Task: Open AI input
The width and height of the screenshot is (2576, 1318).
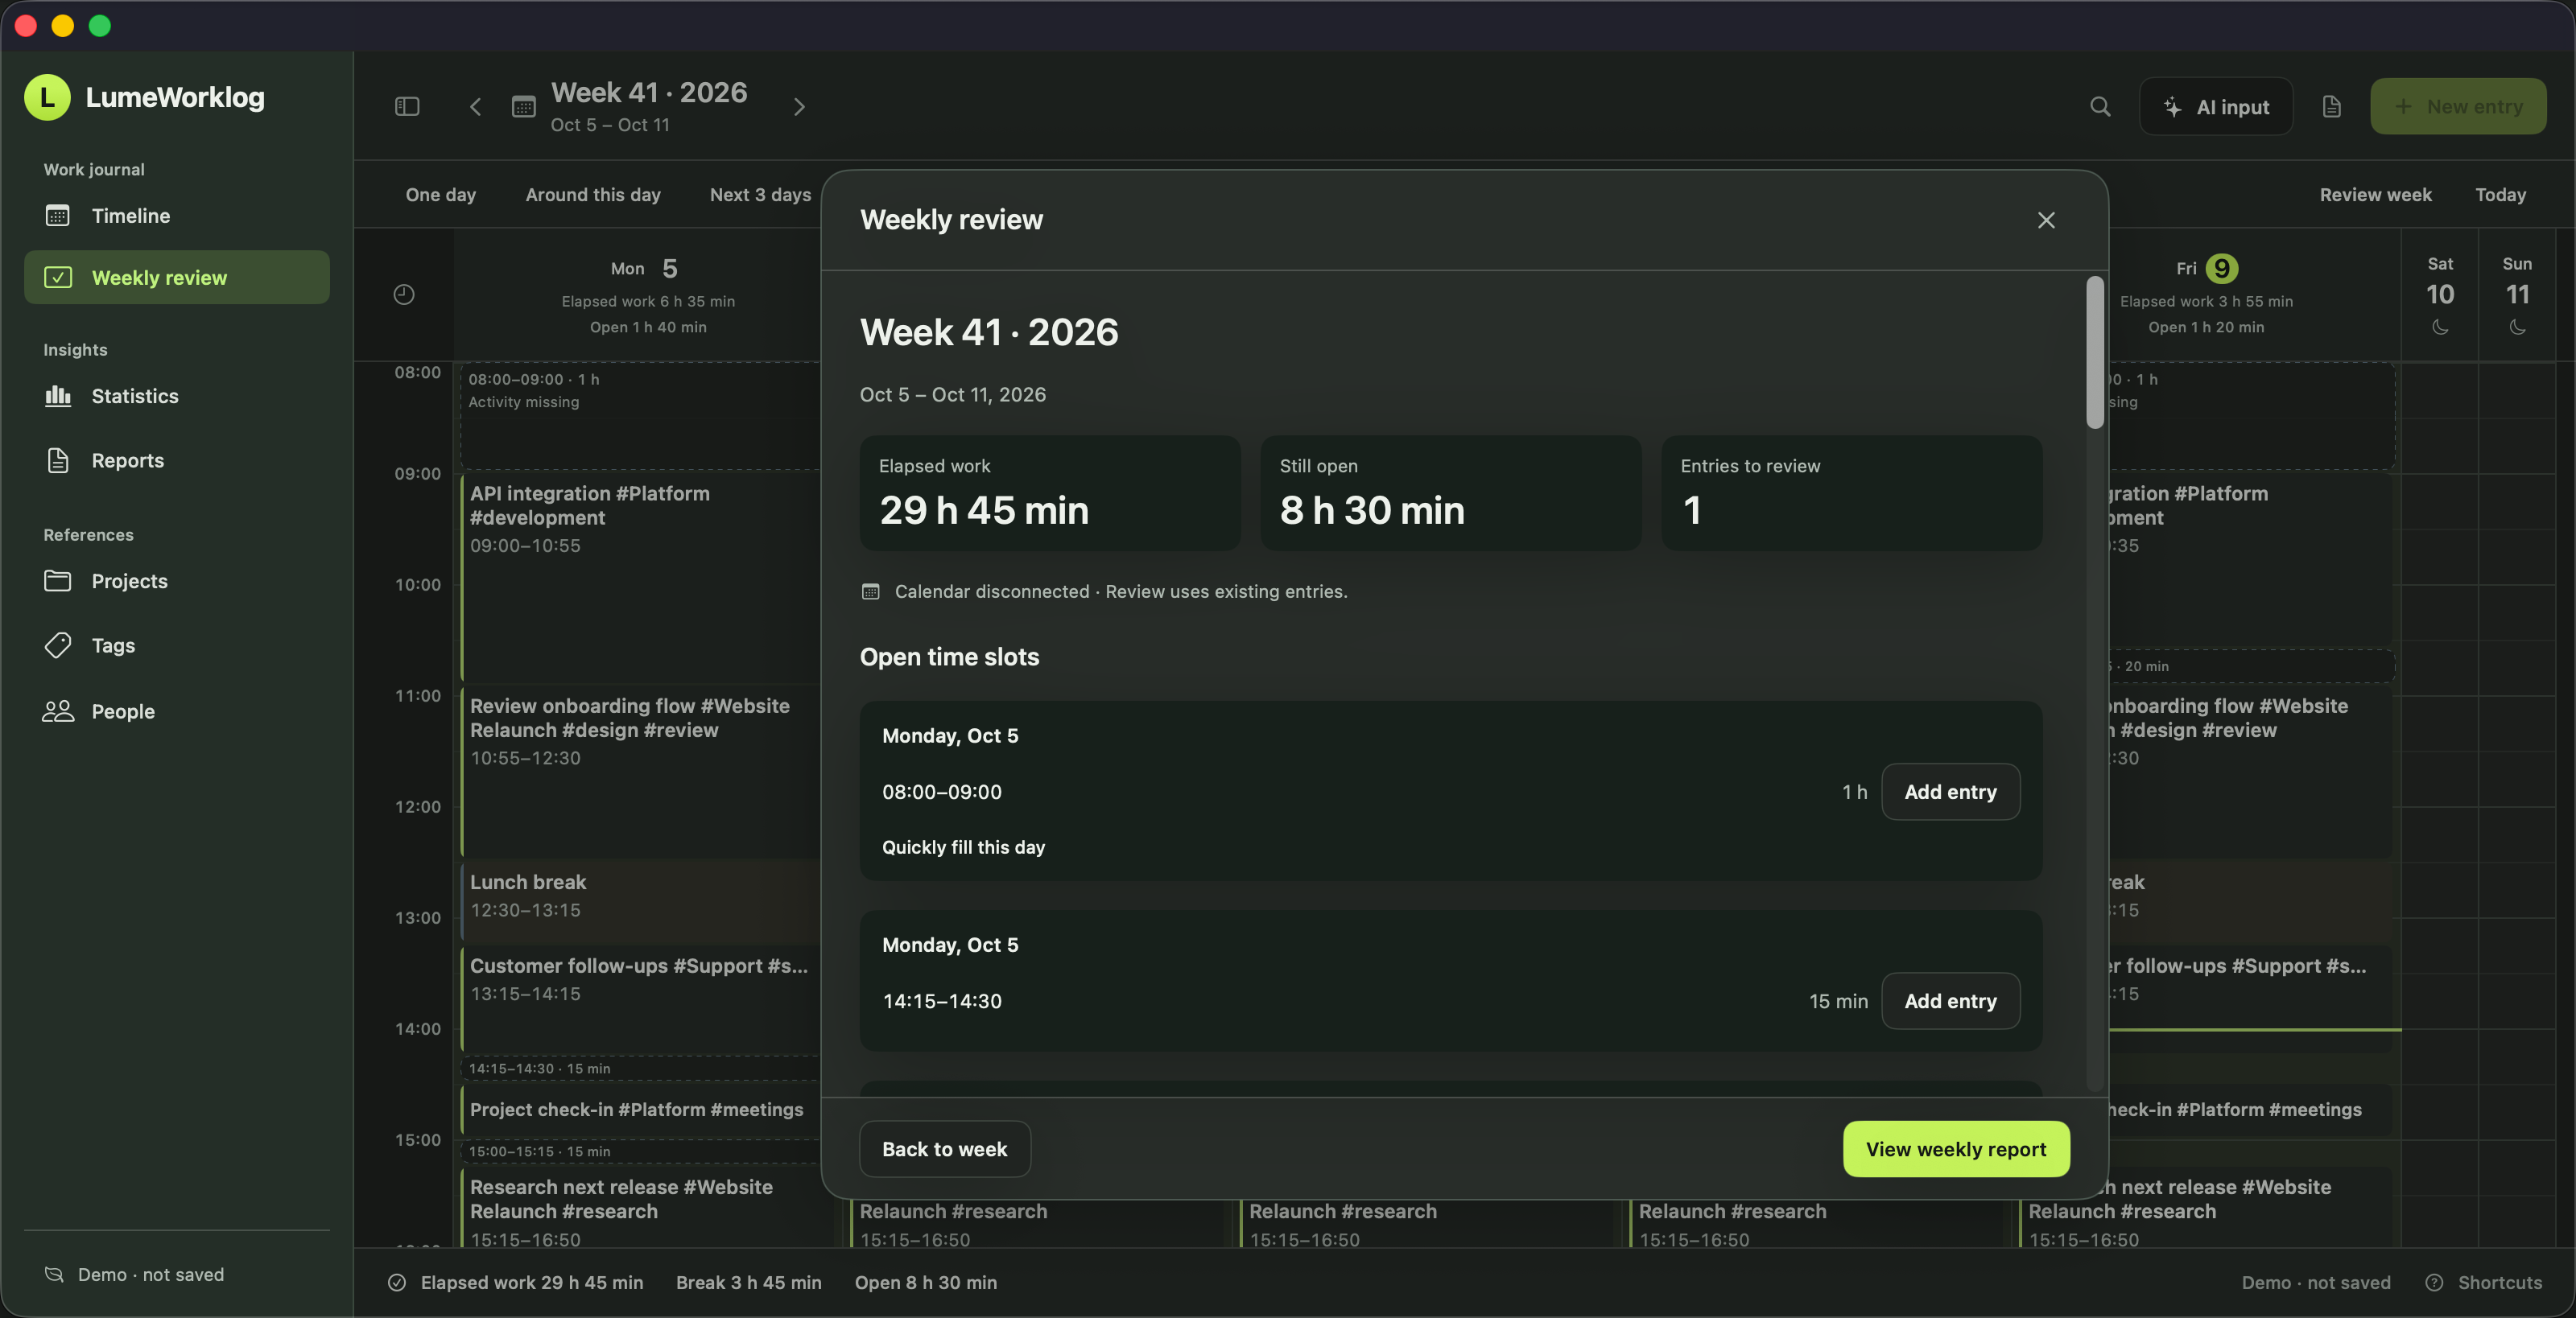Action: pyautogui.click(x=2216, y=107)
